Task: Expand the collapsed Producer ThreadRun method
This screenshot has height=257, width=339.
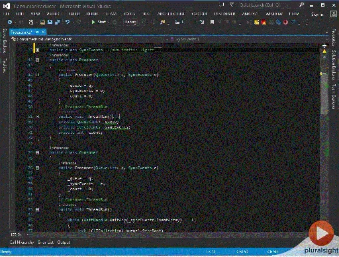Action: pos(37,117)
